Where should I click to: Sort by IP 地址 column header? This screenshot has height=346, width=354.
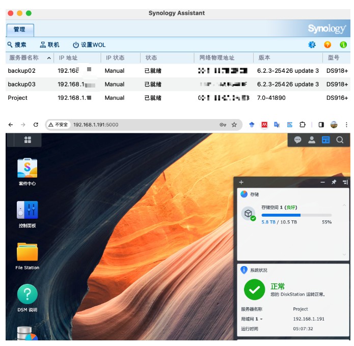click(x=77, y=57)
